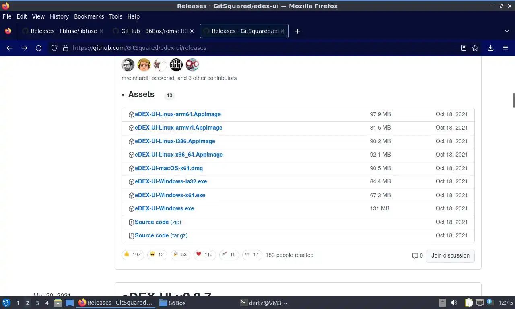
Task: Open Firefox View pinned icon
Action: point(8,31)
